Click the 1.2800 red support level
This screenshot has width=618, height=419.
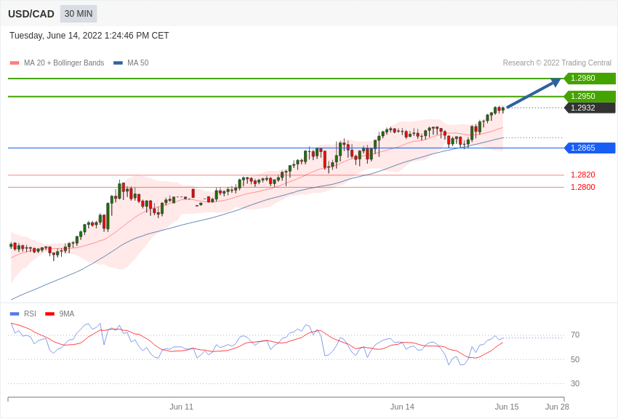pos(582,187)
